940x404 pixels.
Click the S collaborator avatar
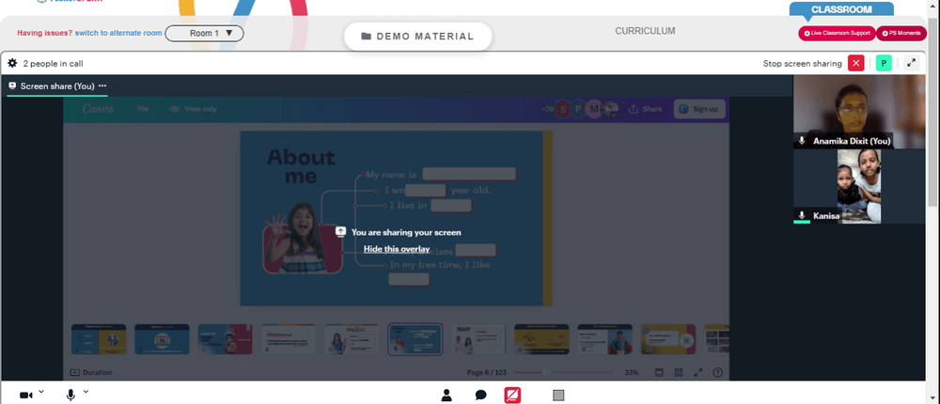pyautogui.click(x=562, y=109)
